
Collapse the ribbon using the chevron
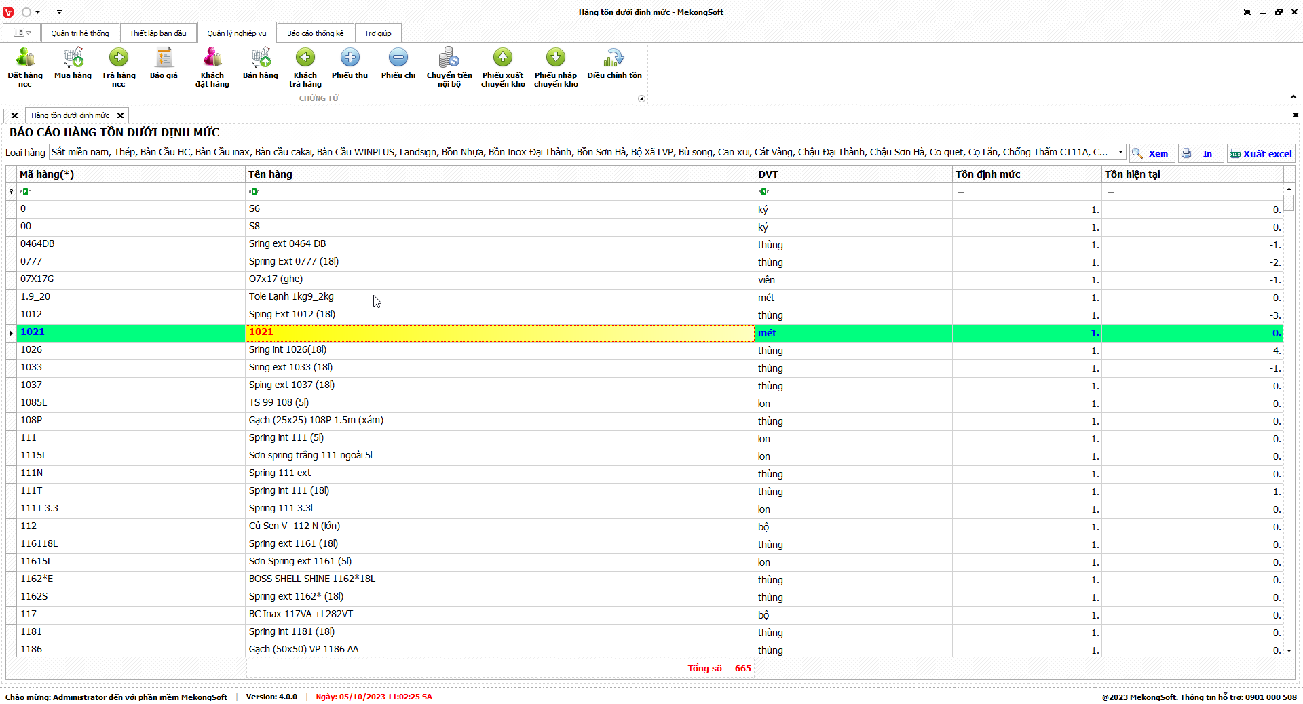1293,97
